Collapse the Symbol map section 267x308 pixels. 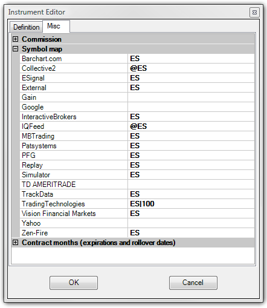(16, 49)
